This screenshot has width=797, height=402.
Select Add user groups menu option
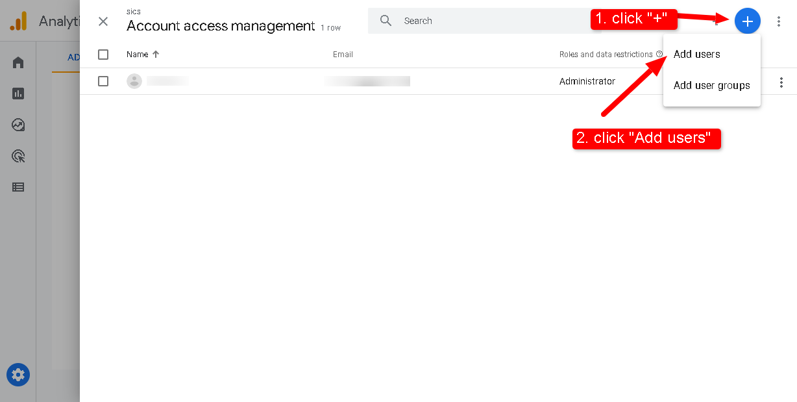click(x=711, y=86)
